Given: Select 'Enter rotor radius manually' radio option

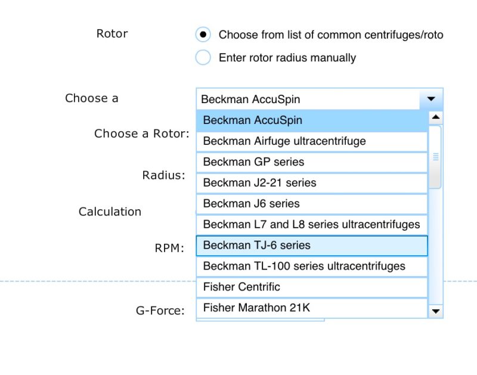Looking at the screenshot, I should tap(203, 57).
